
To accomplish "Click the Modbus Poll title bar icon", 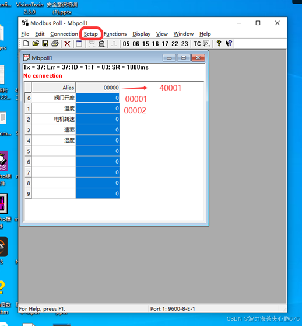I will point(25,23).
